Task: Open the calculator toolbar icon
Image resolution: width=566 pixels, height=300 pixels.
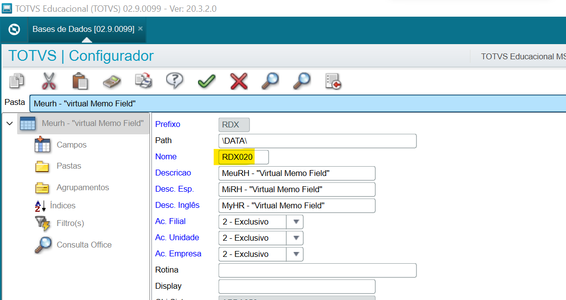Action: (112, 81)
